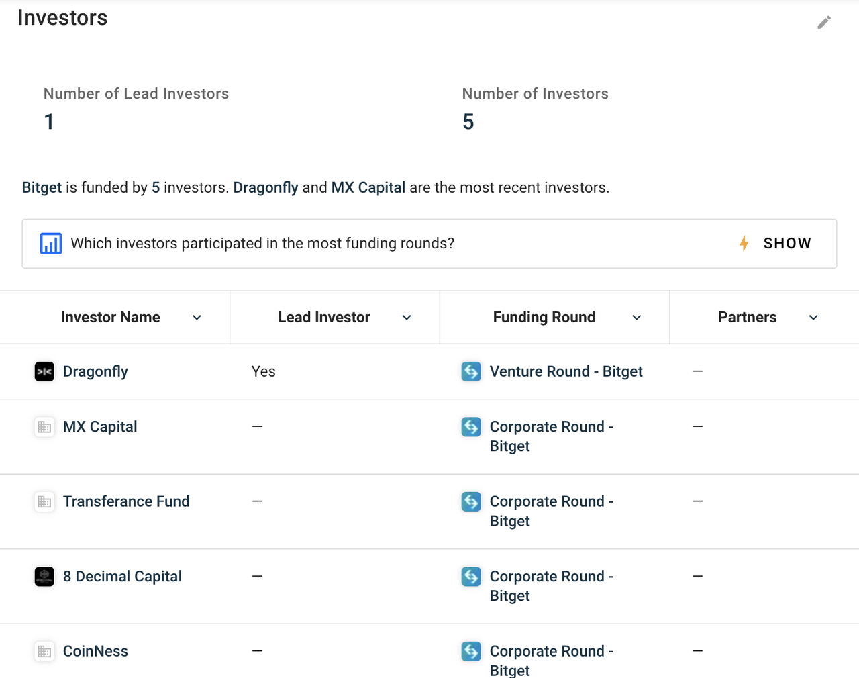Viewport: 859px width, 678px height.
Task: Open the Partners column dropdown arrow
Action: (813, 318)
